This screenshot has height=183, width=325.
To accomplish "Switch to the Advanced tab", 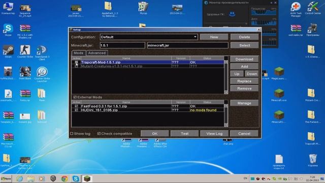I will (x=97, y=53).
